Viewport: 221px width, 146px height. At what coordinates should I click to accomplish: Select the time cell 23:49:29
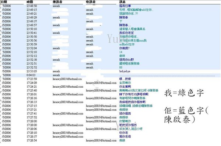tap(32, 18)
